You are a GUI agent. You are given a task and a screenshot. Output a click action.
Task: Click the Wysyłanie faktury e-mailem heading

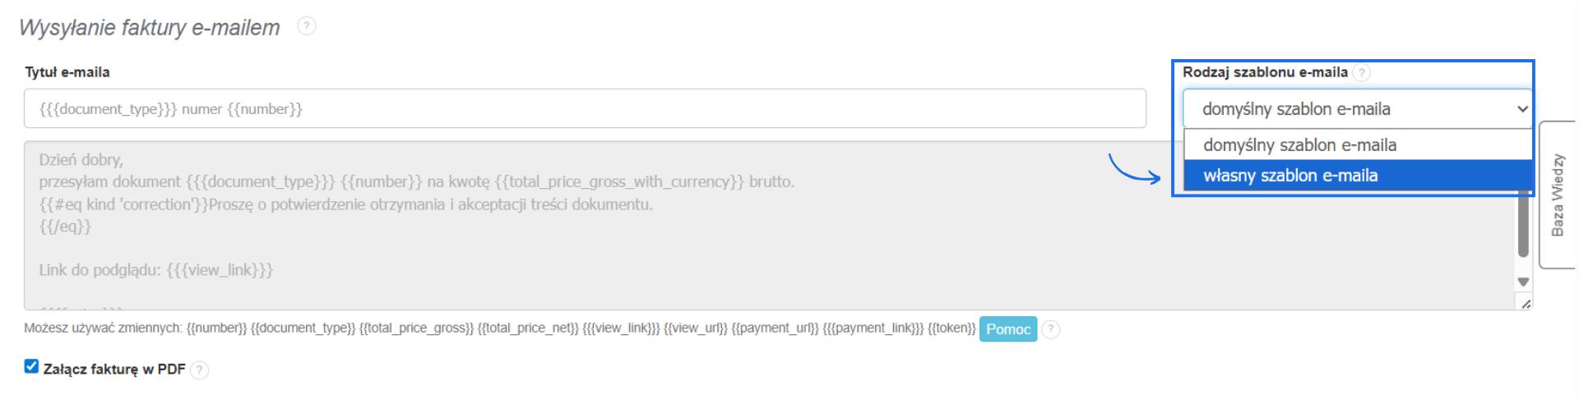[x=150, y=28]
